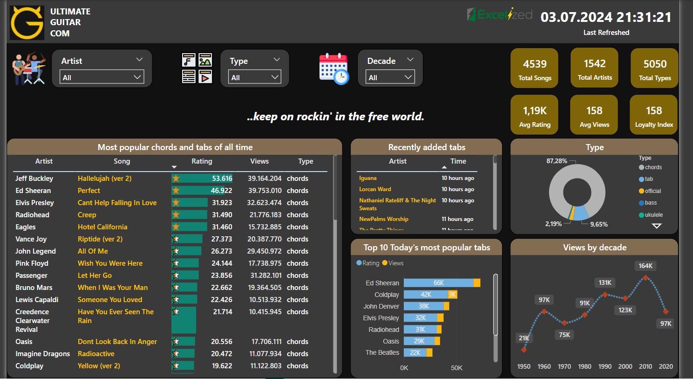Click the Excelized logo
This screenshot has height=379, width=693.
click(499, 14)
